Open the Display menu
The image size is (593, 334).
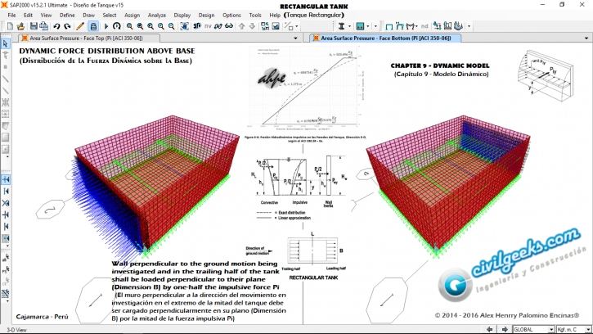(182, 16)
